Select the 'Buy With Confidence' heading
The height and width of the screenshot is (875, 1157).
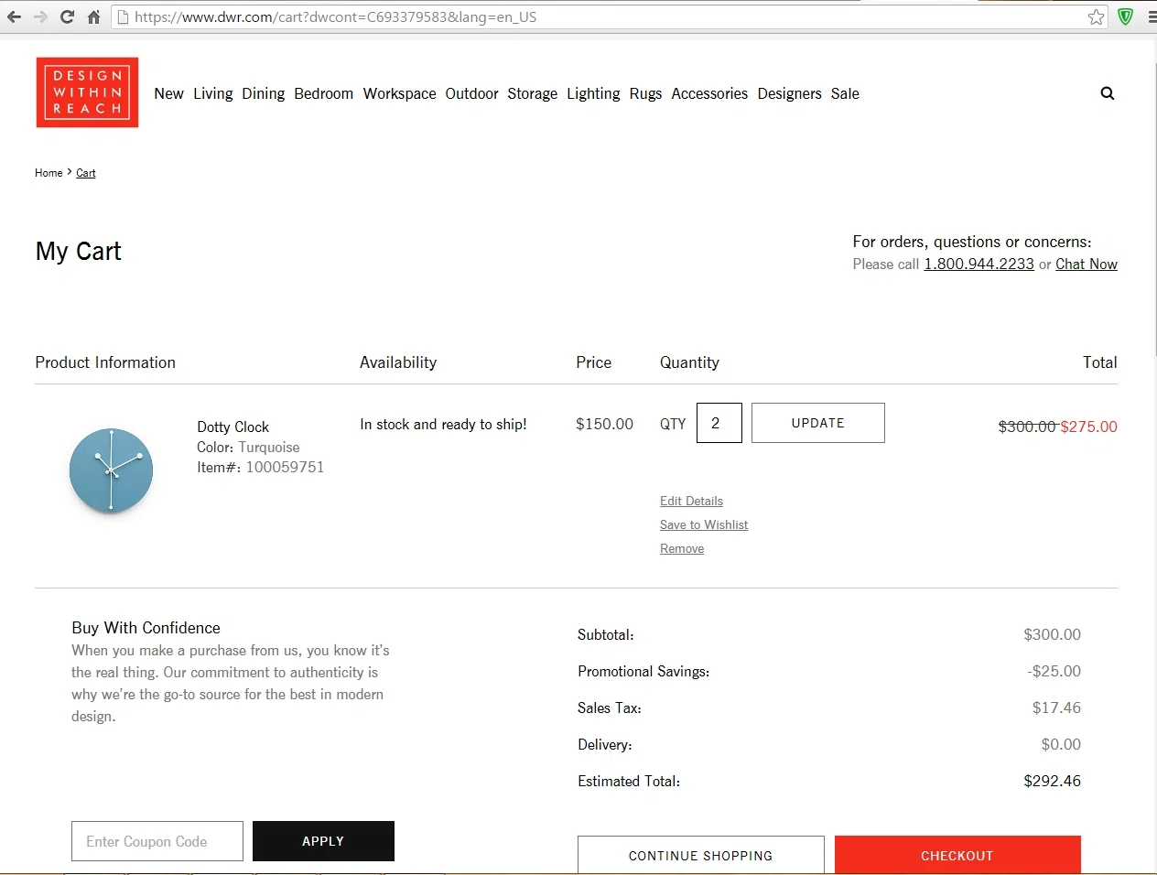click(x=146, y=628)
